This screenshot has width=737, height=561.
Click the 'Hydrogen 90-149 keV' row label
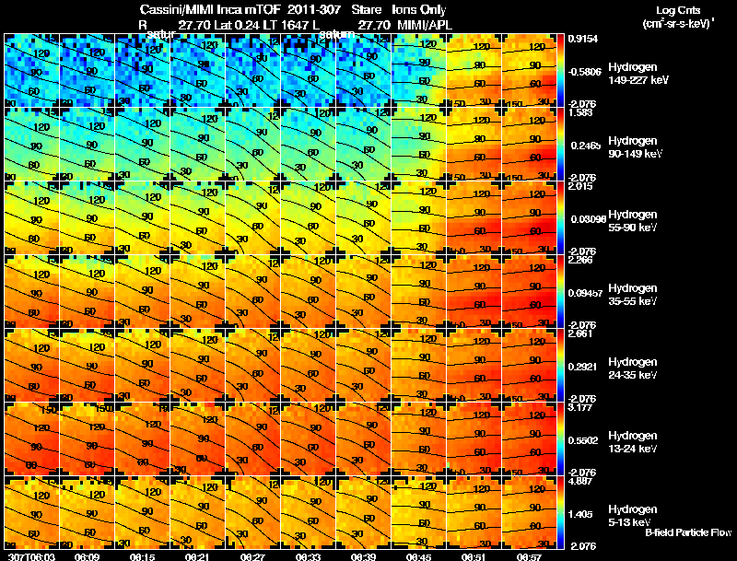point(636,147)
